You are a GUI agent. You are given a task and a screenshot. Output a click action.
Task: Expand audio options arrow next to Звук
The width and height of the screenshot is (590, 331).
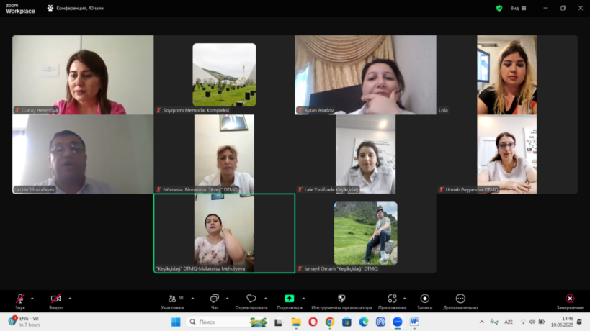[x=32, y=298]
